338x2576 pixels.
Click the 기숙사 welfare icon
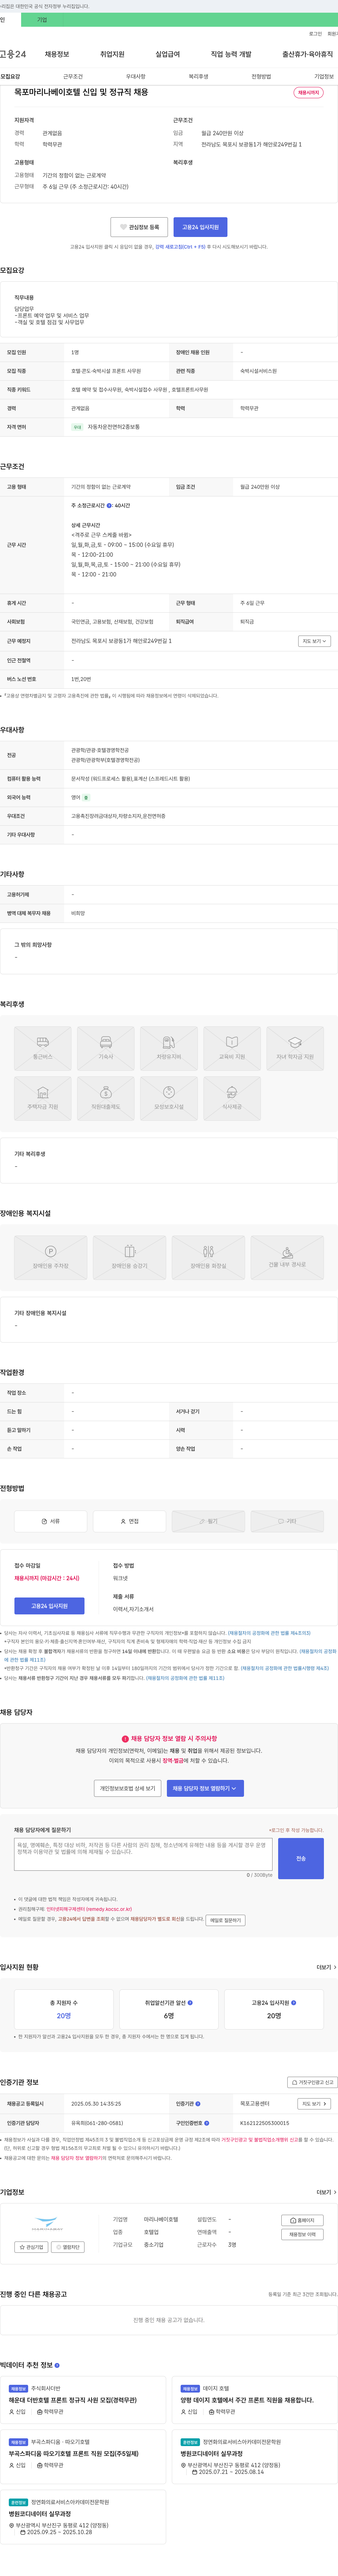tap(106, 1047)
